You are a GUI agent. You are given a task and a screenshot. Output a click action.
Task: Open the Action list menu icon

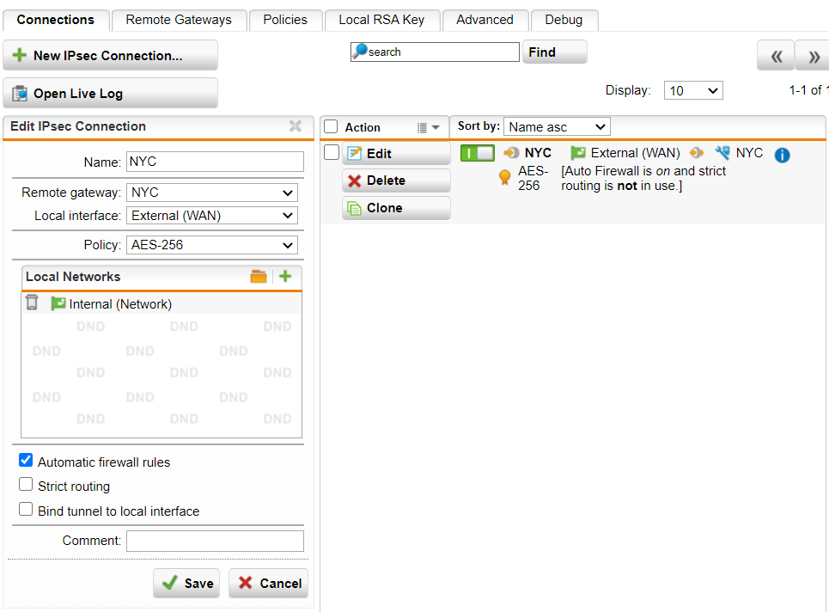[x=427, y=127]
